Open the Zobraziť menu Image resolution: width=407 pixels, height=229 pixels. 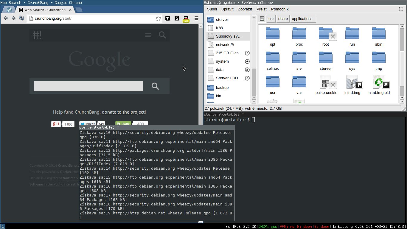point(245,9)
